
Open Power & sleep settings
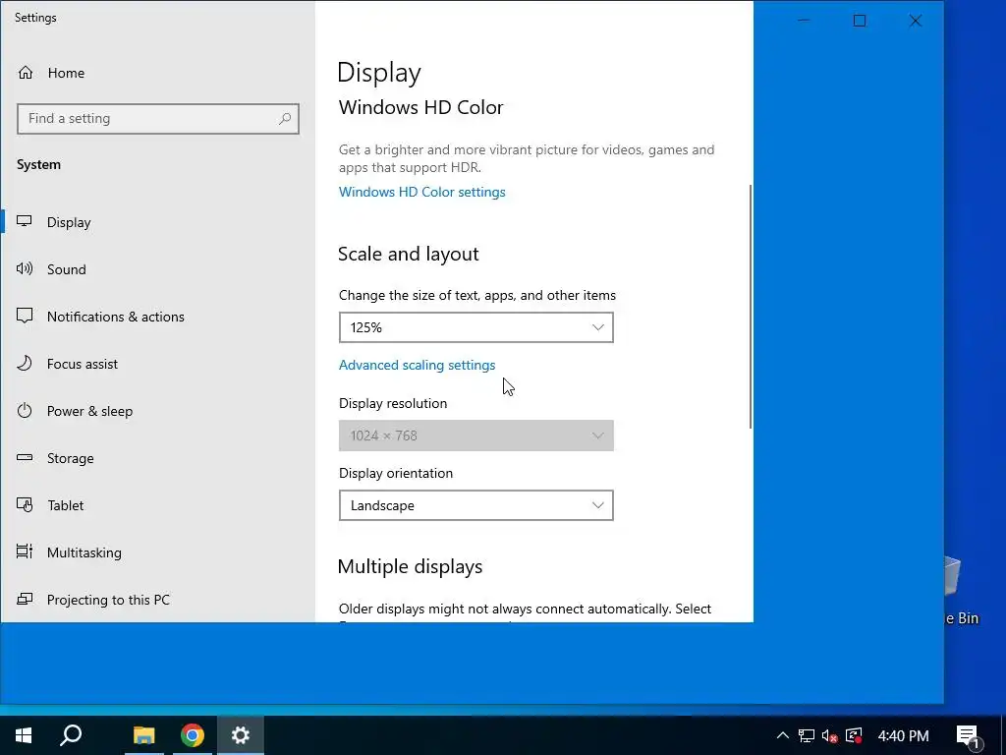point(158,411)
